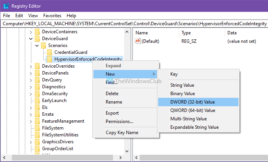Expand the DeviceOverrides key
The width and height of the screenshot is (268, 162).
click(x=31, y=66)
